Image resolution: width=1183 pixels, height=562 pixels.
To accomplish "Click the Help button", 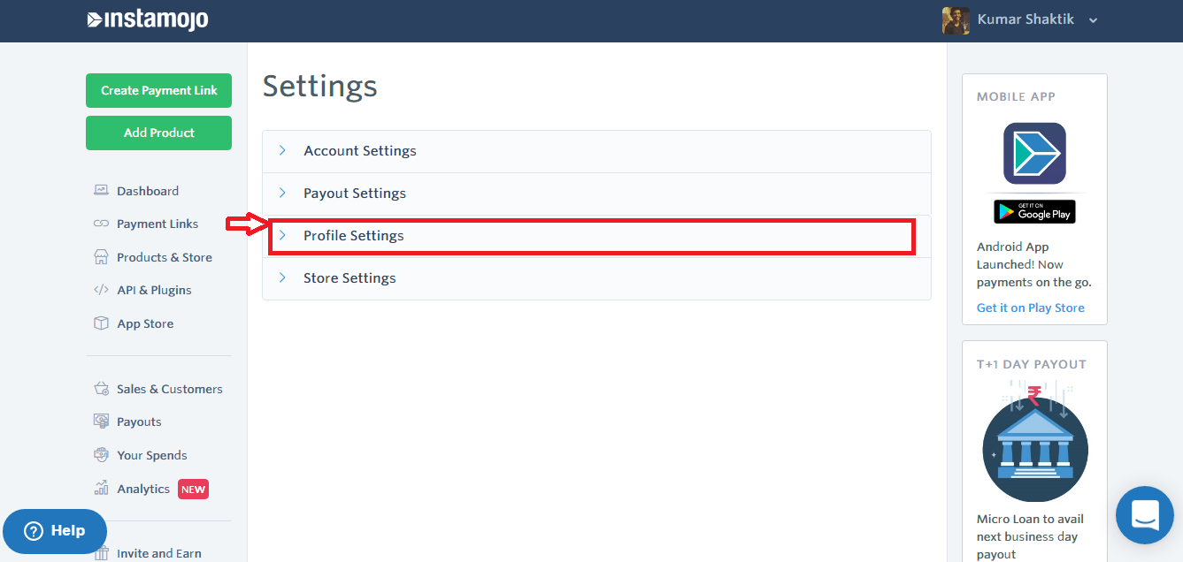I will coord(55,531).
